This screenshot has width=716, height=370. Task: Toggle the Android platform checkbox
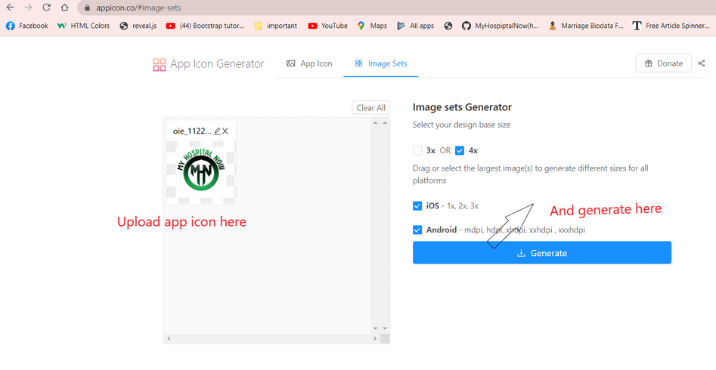[x=418, y=230]
